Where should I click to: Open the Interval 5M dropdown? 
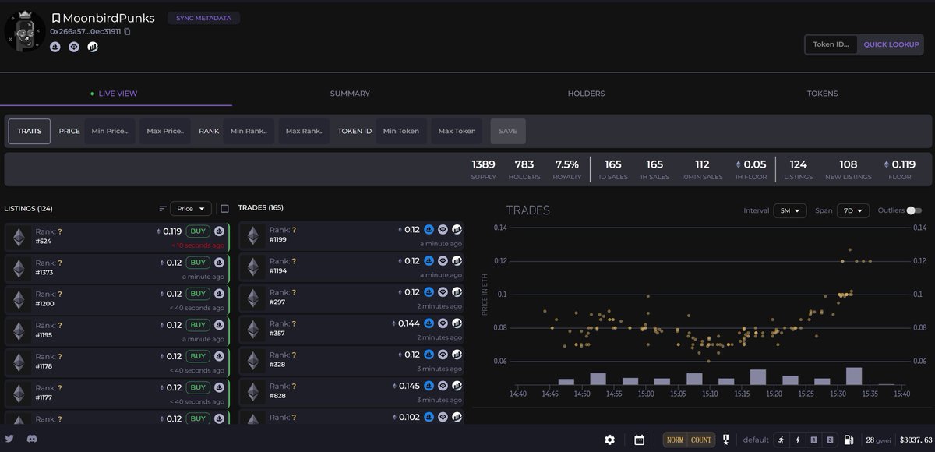pyautogui.click(x=789, y=210)
